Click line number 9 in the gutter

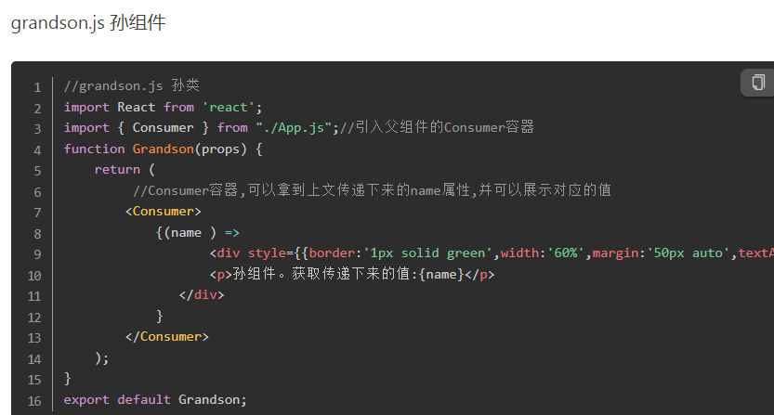click(37, 254)
